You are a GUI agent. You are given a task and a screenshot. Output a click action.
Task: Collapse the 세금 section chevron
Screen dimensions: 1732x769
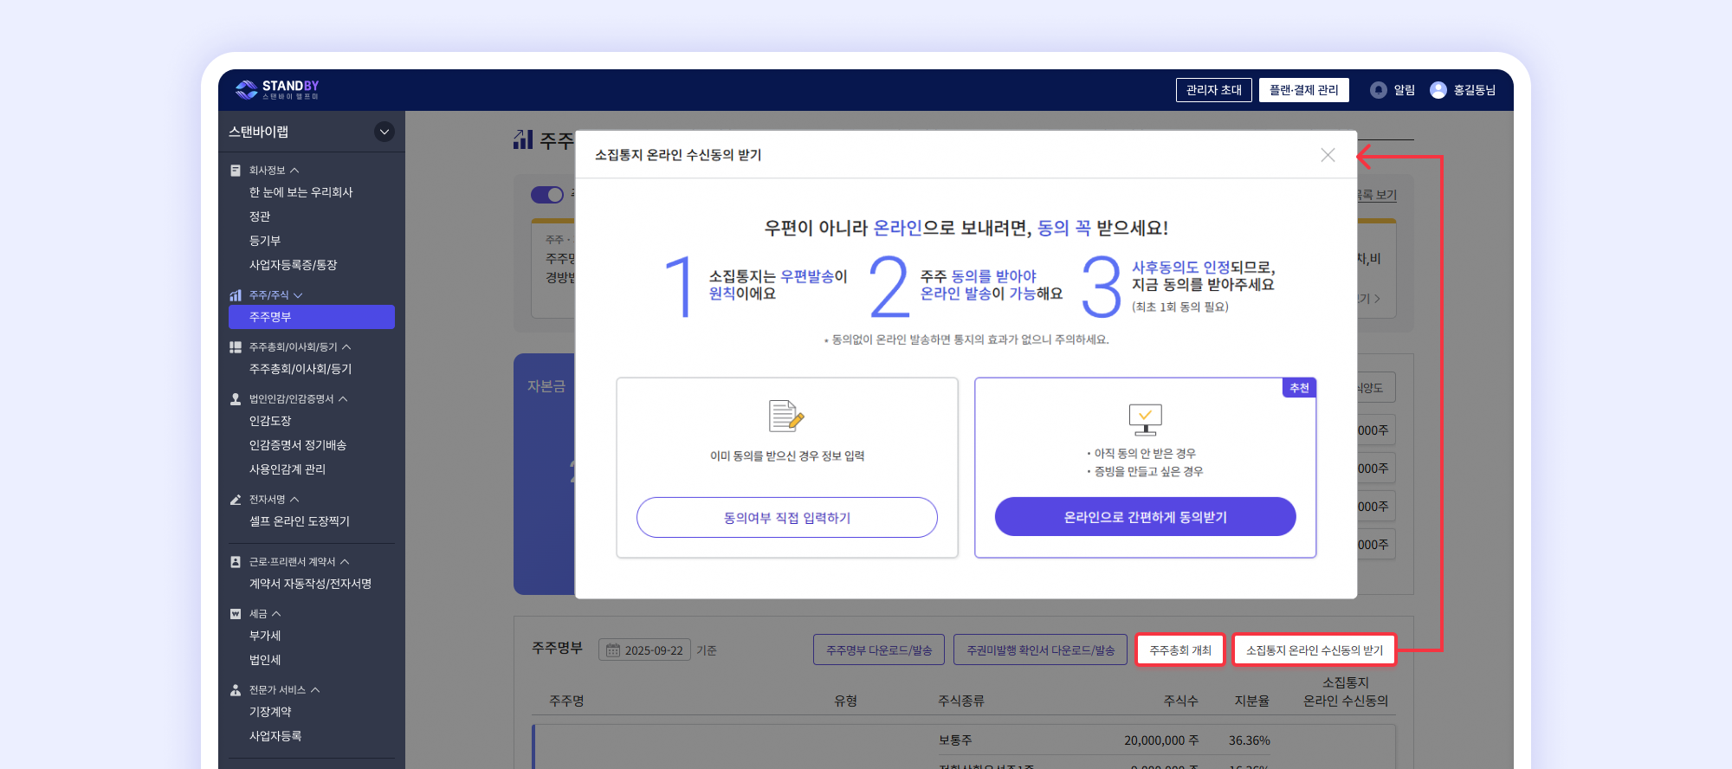point(276,614)
